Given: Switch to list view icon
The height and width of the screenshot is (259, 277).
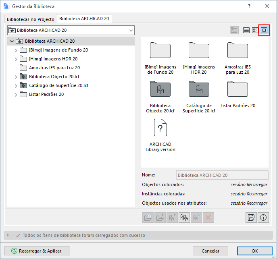Looking at the screenshot, I should (246, 30).
